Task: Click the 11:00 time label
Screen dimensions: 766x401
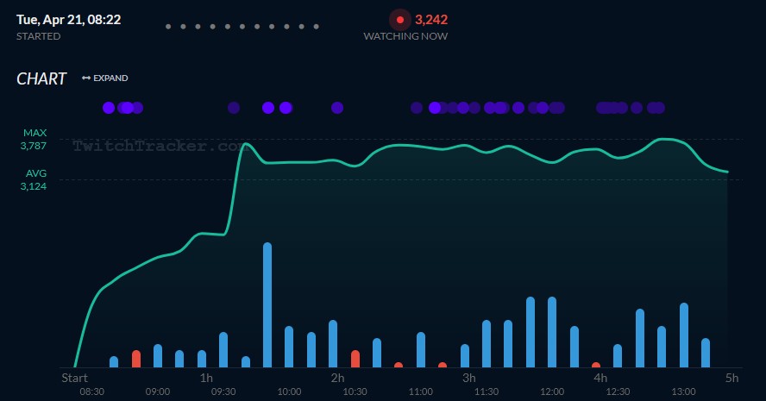Action: click(421, 392)
